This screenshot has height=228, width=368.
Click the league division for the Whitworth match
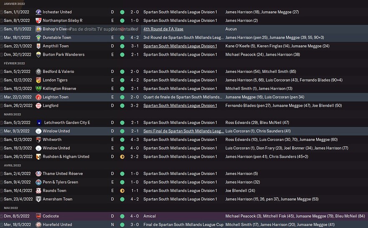click(180, 140)
